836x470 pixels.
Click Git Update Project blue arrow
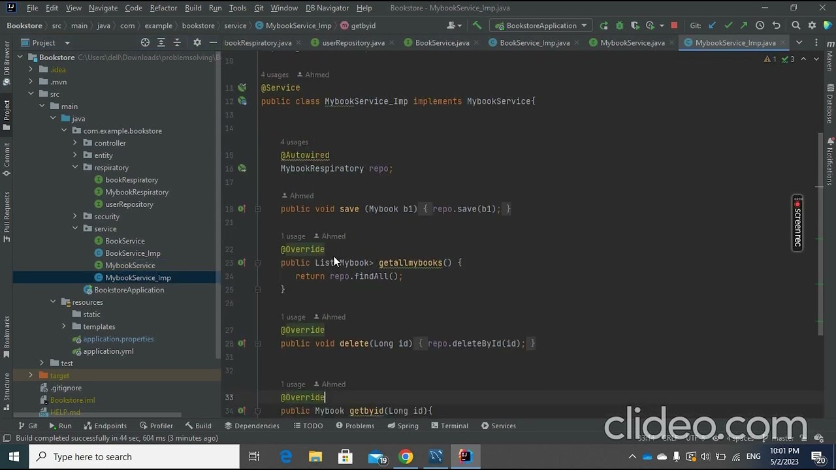(x=712, y=25)
